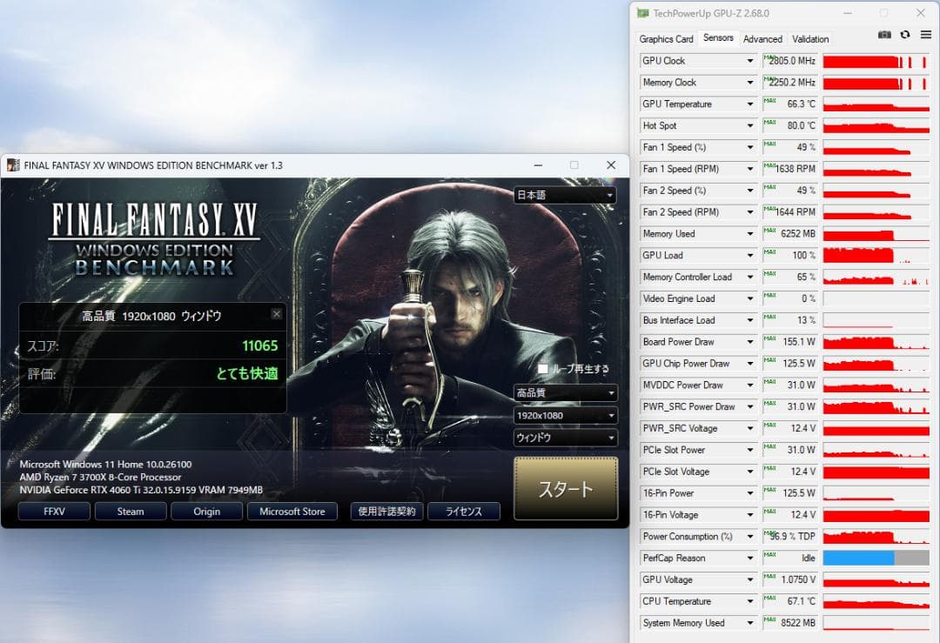Open the Microsoft Store button link

(x=292, y=512)
